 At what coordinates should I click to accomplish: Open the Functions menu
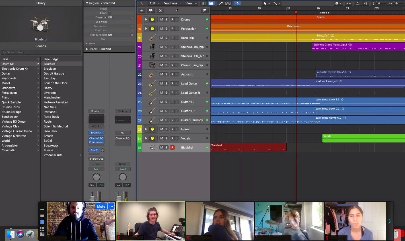[172, 3]
